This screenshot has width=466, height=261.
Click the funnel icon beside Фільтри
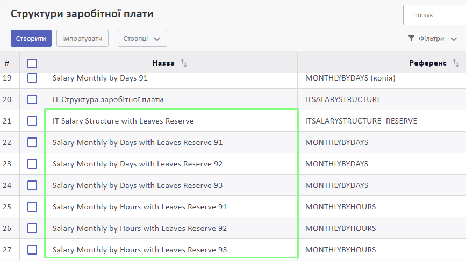click(411, 38)
